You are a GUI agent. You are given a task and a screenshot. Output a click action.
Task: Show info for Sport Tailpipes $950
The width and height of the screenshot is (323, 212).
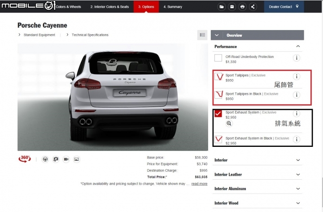click(297, 76)
